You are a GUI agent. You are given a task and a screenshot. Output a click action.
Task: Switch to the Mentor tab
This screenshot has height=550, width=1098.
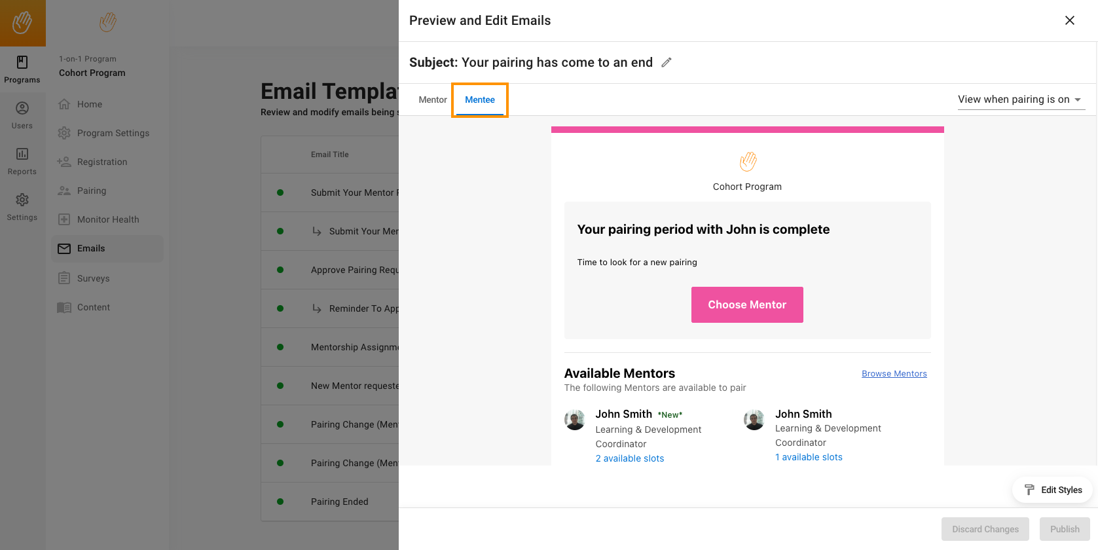[432, 100]
